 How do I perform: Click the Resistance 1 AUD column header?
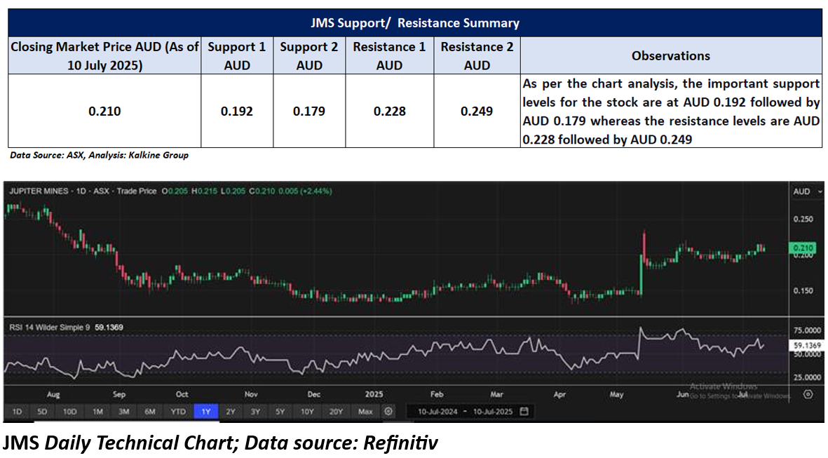coord(390,55)
